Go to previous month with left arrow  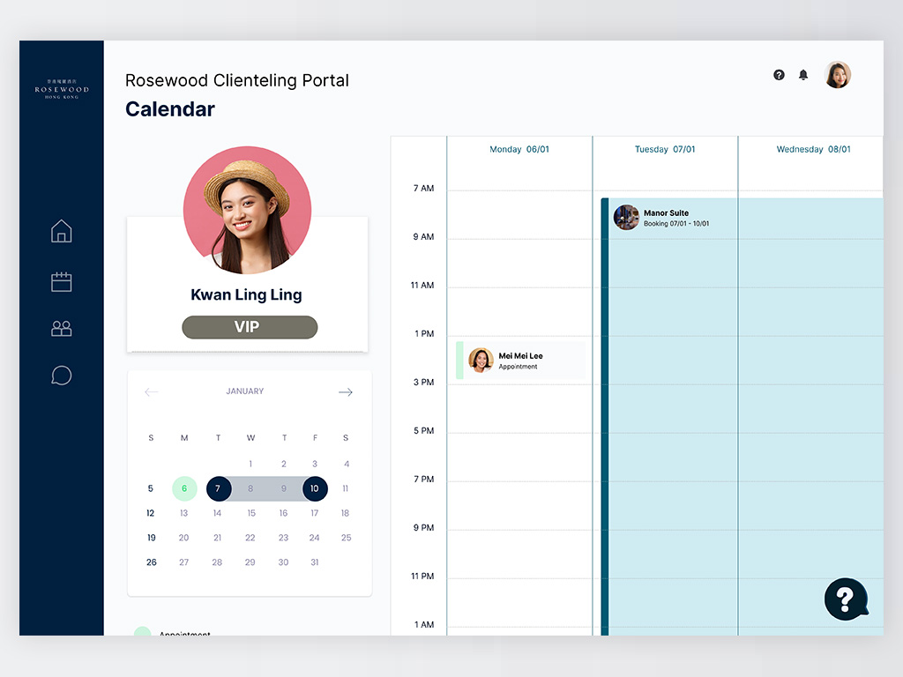[152, 392]
